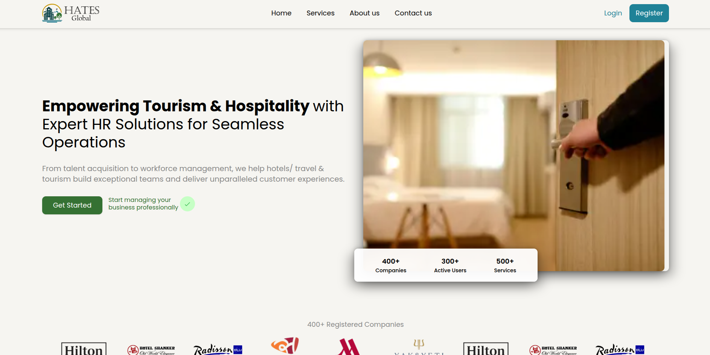Screen dimensions: 710x355
Task: Open the About us page
Action: point(364,13)
